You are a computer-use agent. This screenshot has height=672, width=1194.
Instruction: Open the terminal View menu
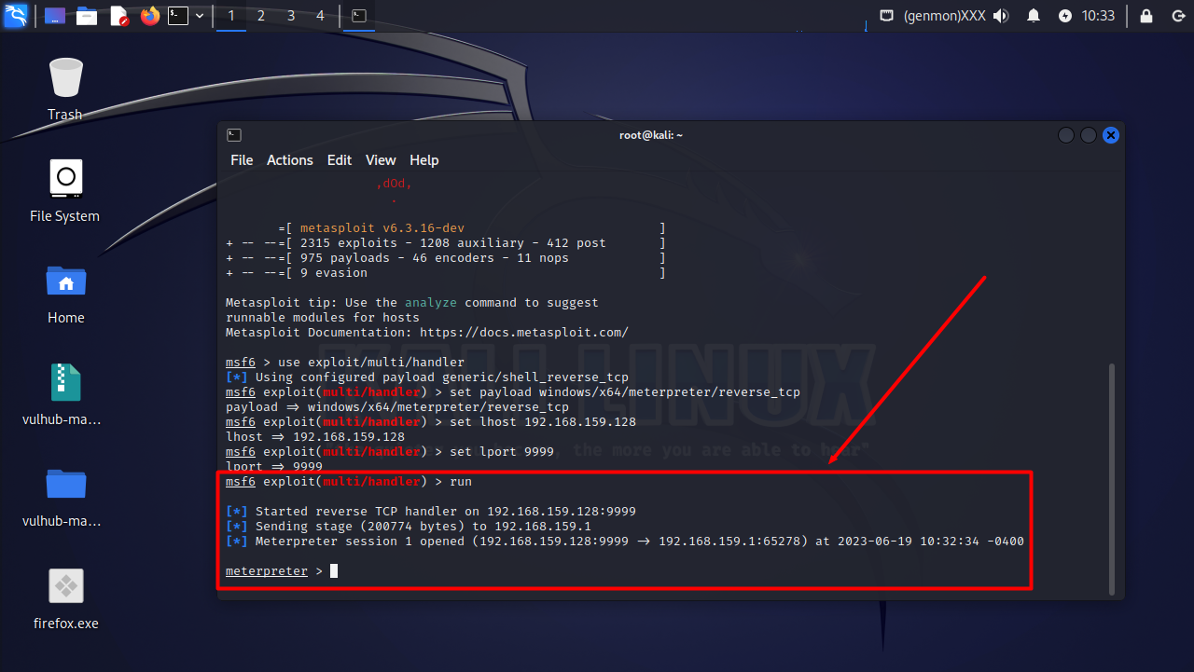pyautogui.click(x=381, y=160)
